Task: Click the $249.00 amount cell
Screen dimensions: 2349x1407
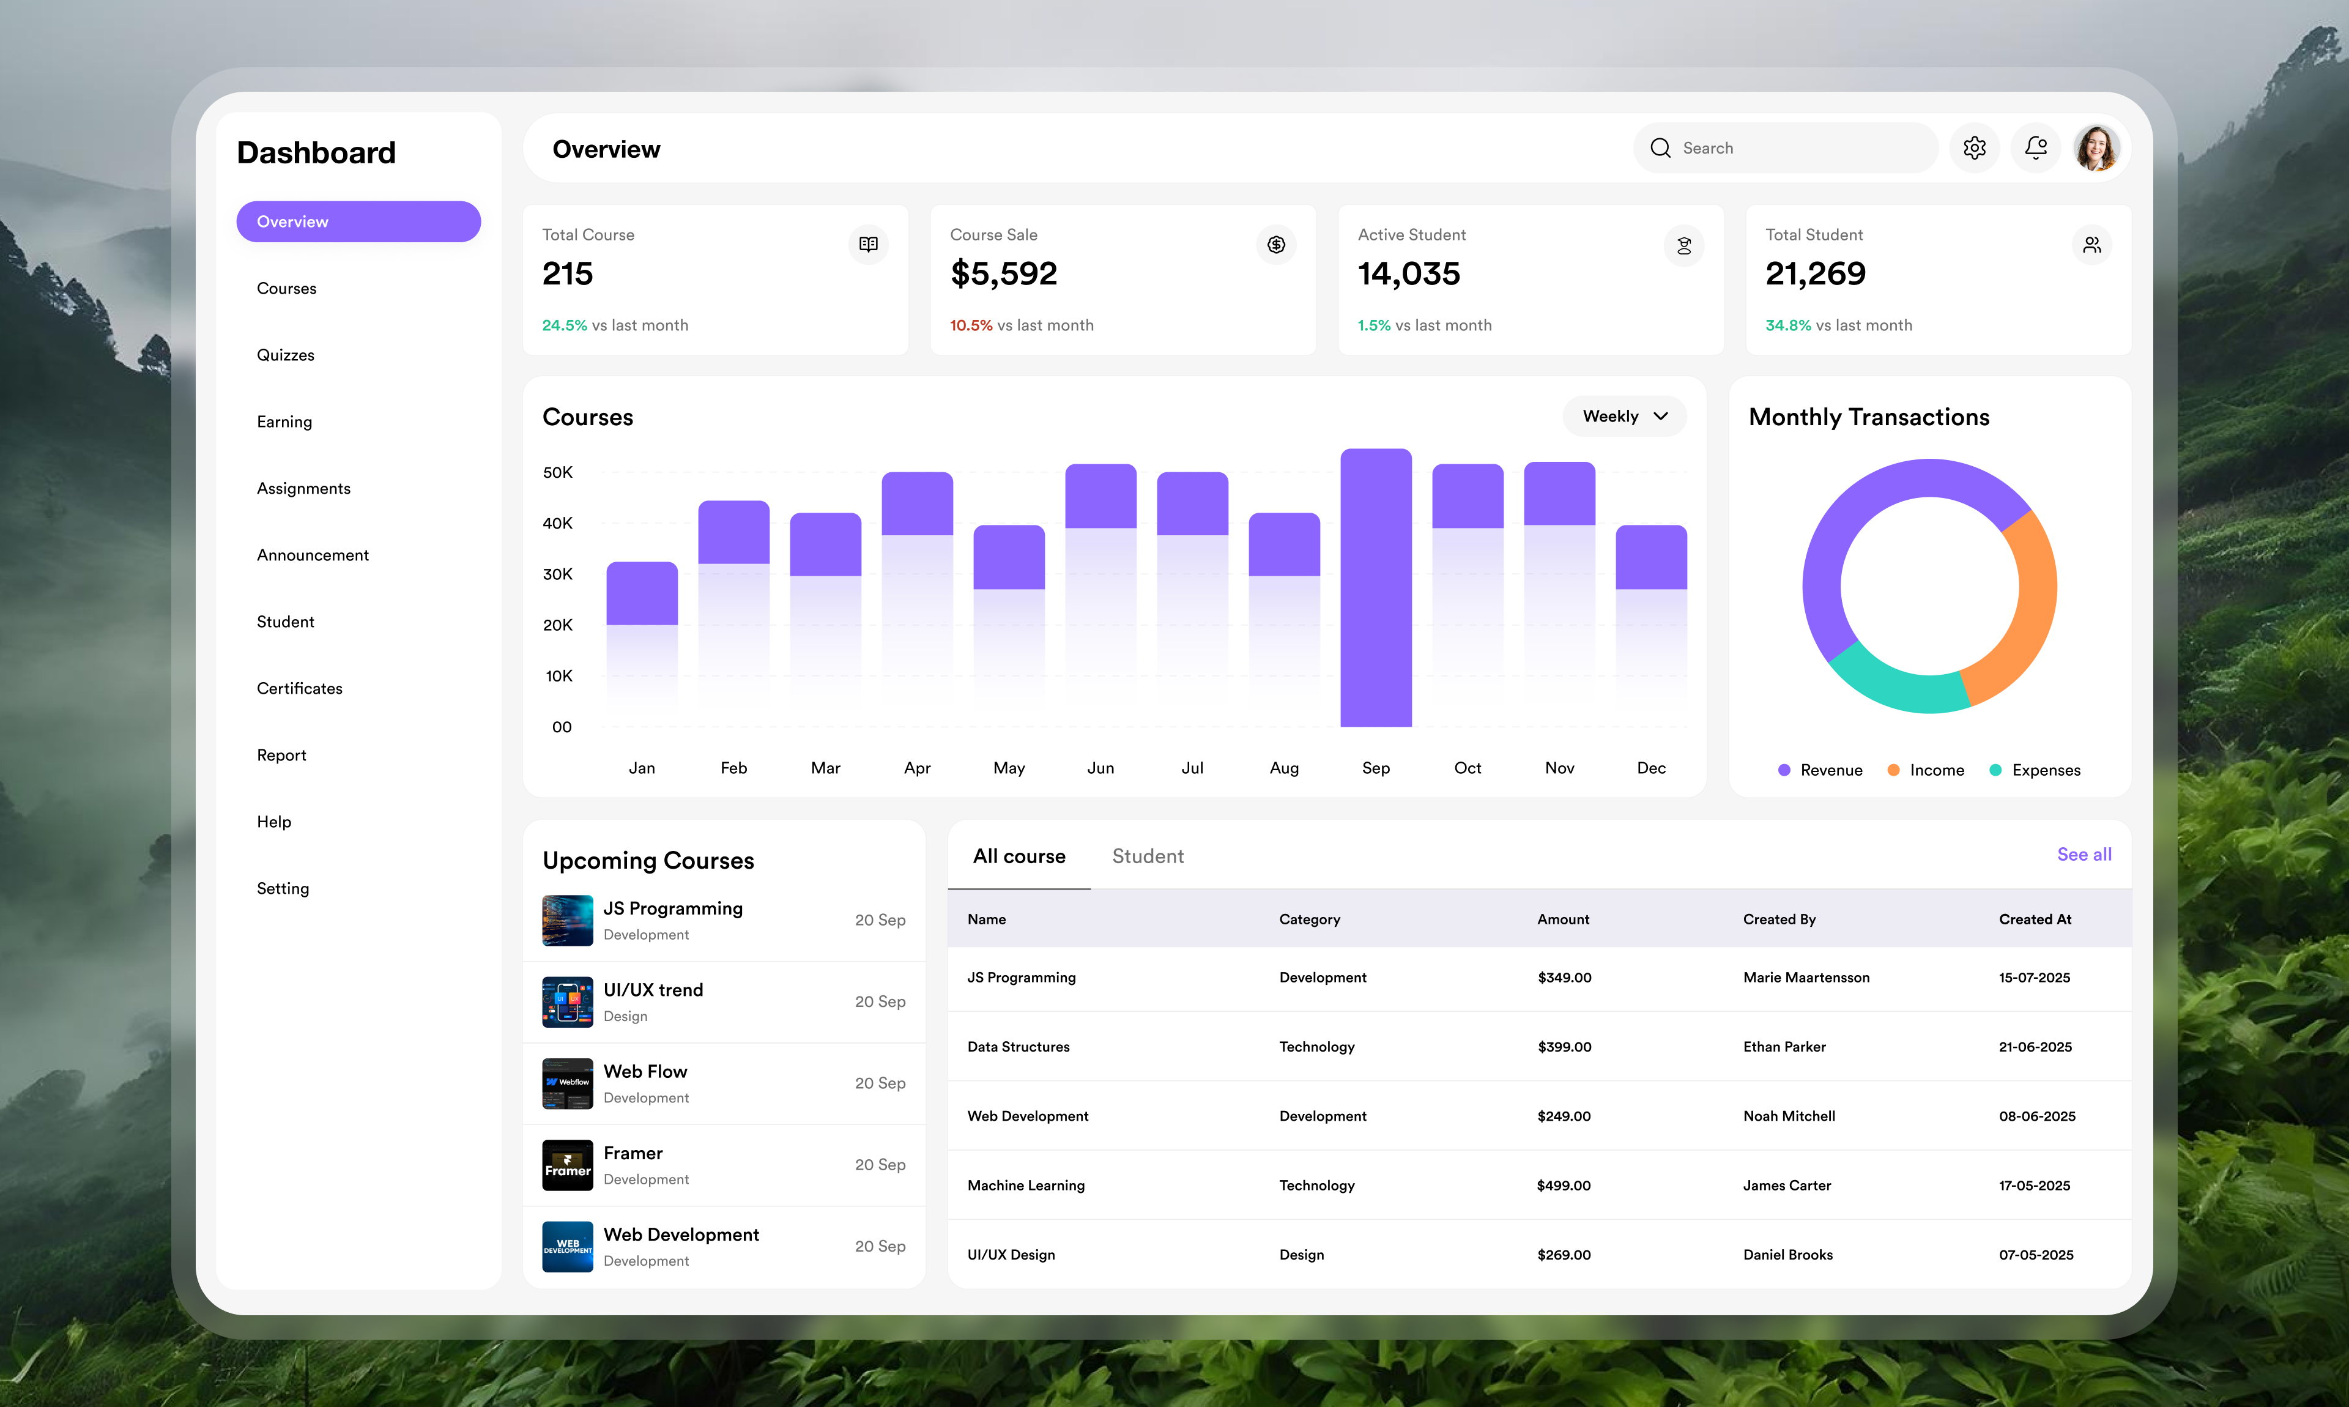Action: 1564,1116
